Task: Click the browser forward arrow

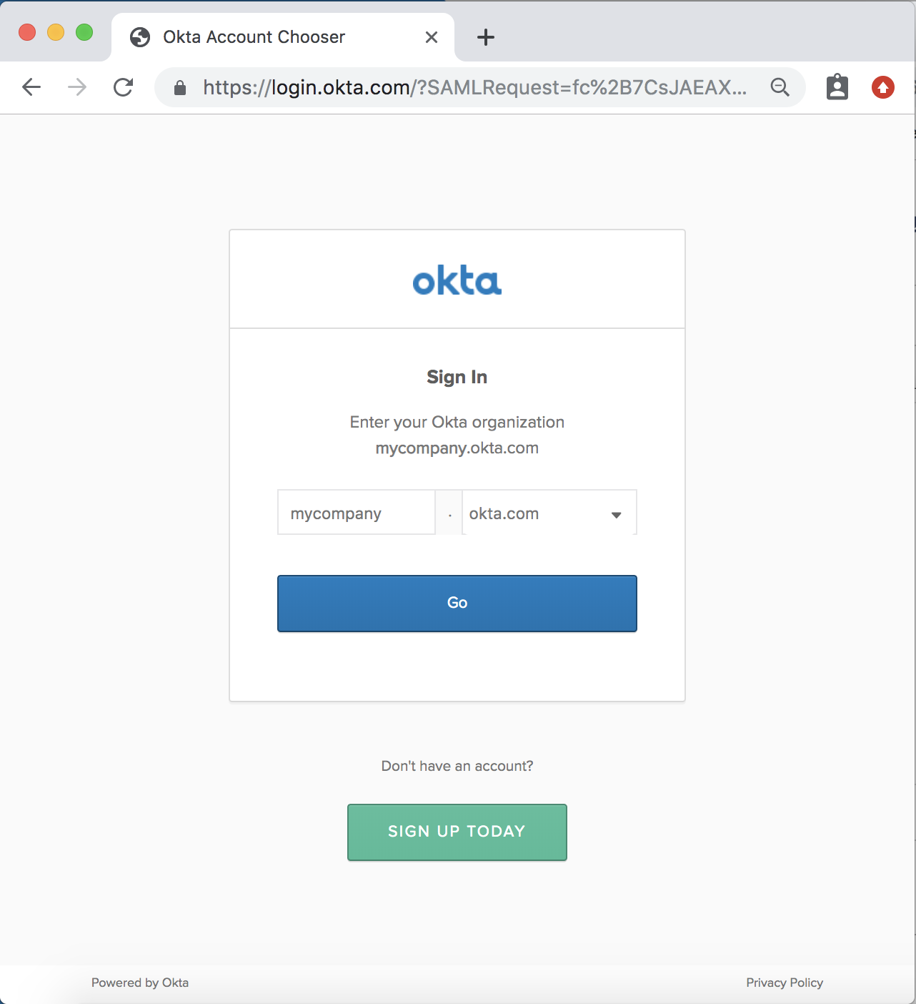Action: (77, 87)
